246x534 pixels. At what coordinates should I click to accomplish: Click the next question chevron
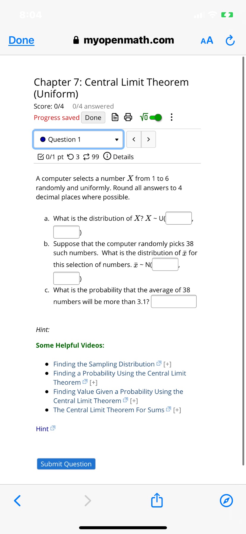click(x=149, y=139)
